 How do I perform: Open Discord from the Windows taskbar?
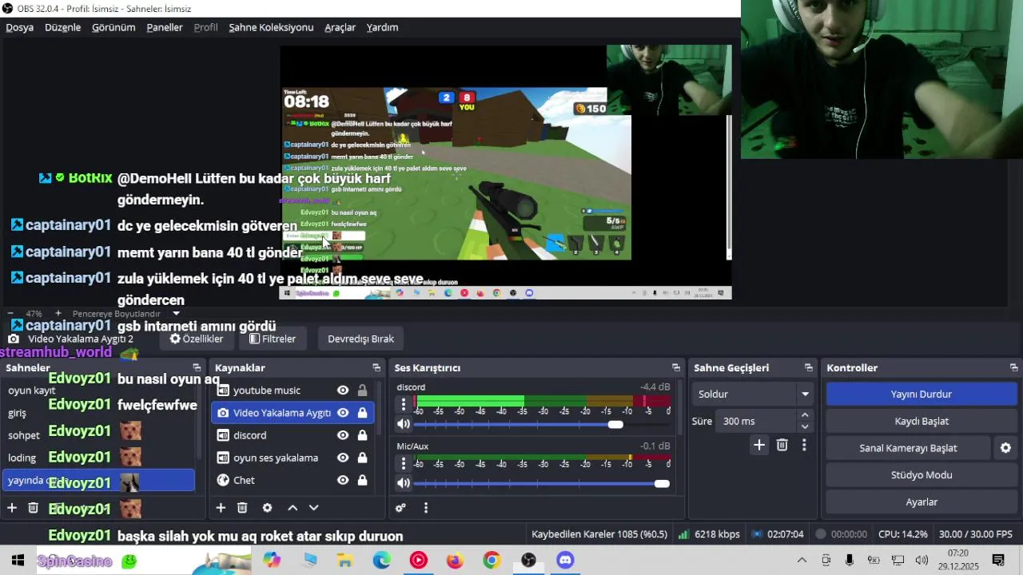pyautogui.click(x=565, y=561)
